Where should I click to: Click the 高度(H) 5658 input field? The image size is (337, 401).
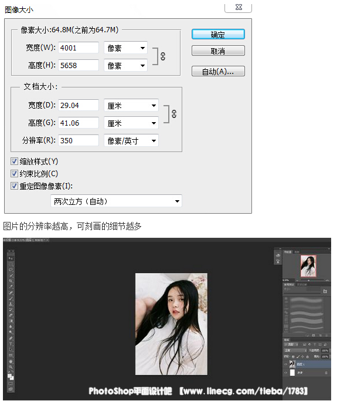79,66
